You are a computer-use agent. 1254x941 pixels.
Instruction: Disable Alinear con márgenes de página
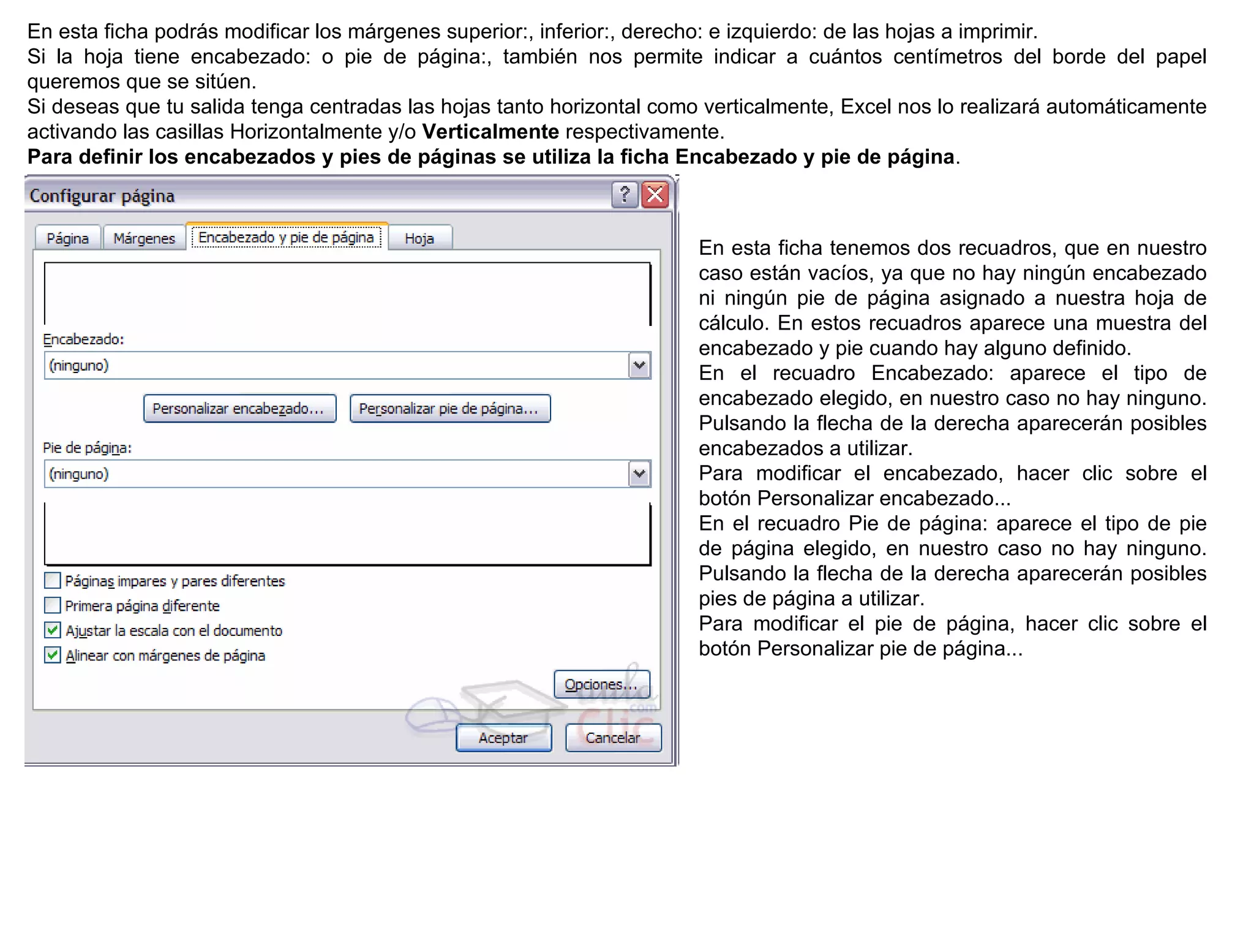click(53, 656)
